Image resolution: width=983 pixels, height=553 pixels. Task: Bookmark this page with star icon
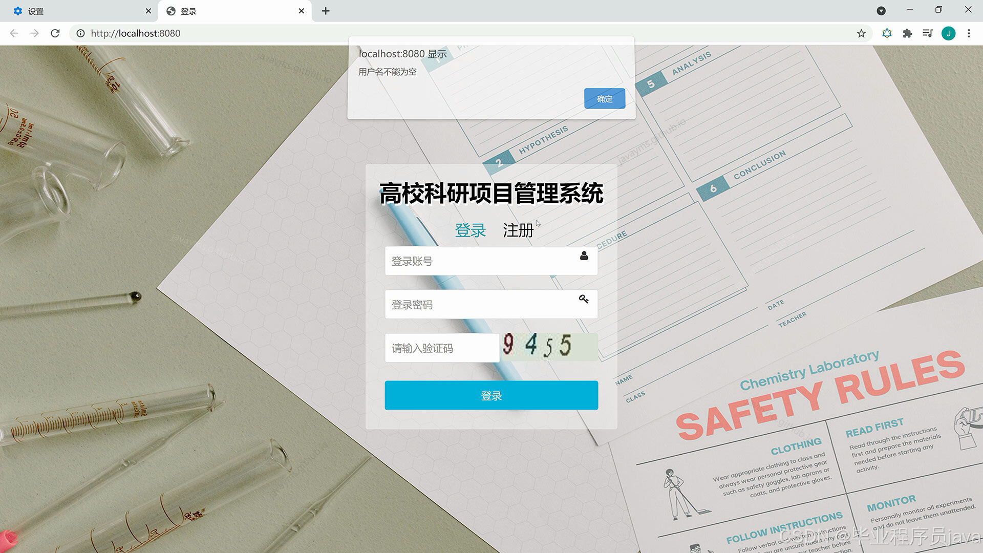coord(861,33)
